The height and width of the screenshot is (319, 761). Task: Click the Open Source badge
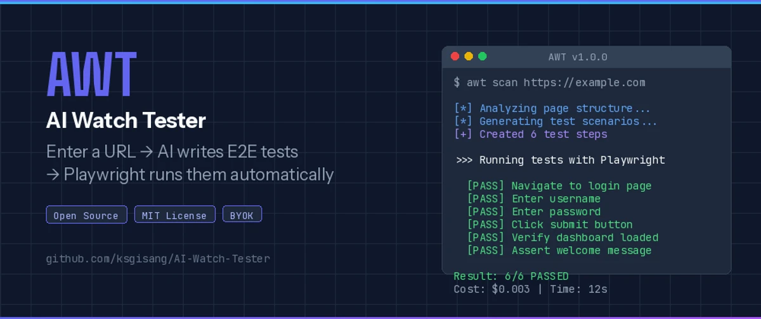point(86,215)
